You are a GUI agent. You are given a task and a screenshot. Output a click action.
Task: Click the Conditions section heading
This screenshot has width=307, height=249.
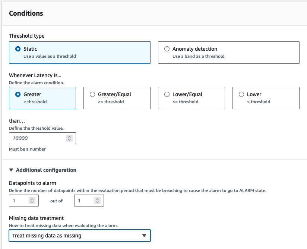[x=26, y=13]
